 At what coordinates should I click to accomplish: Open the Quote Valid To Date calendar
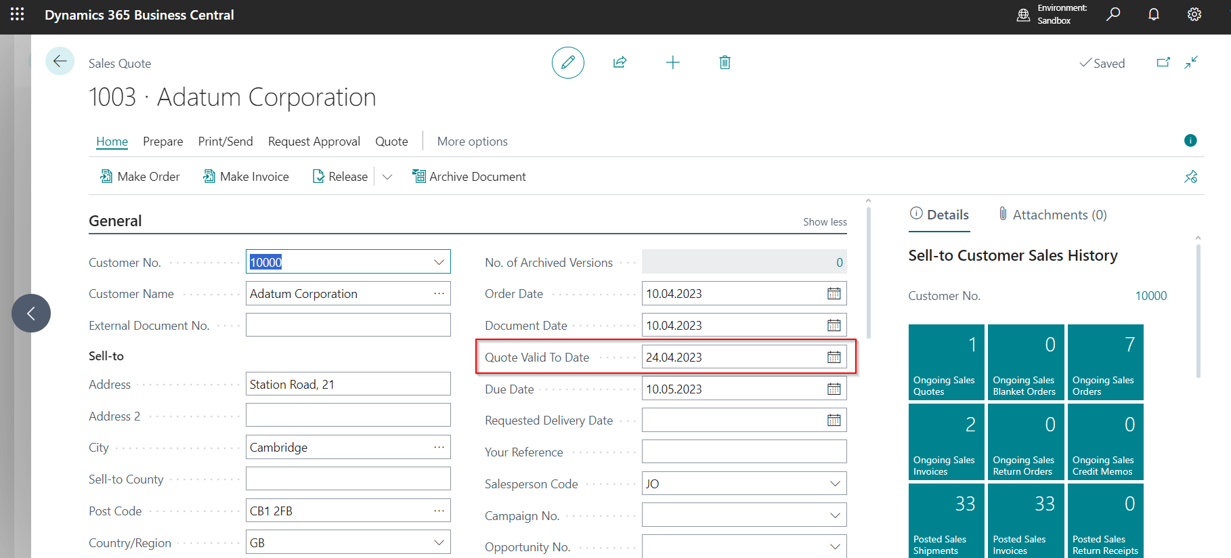[834, 358]
